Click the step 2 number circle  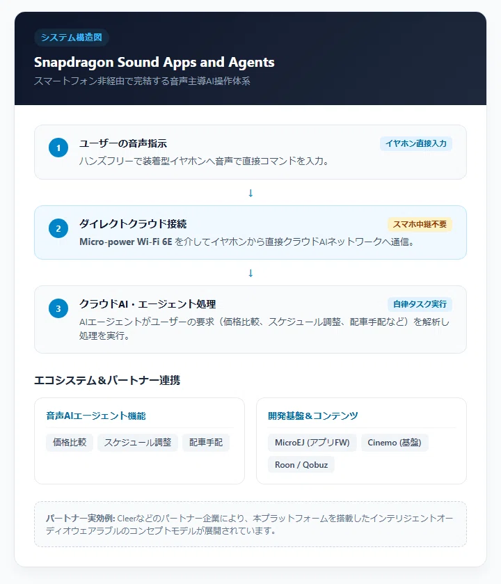pyautogui.click(x=58, y=228)
